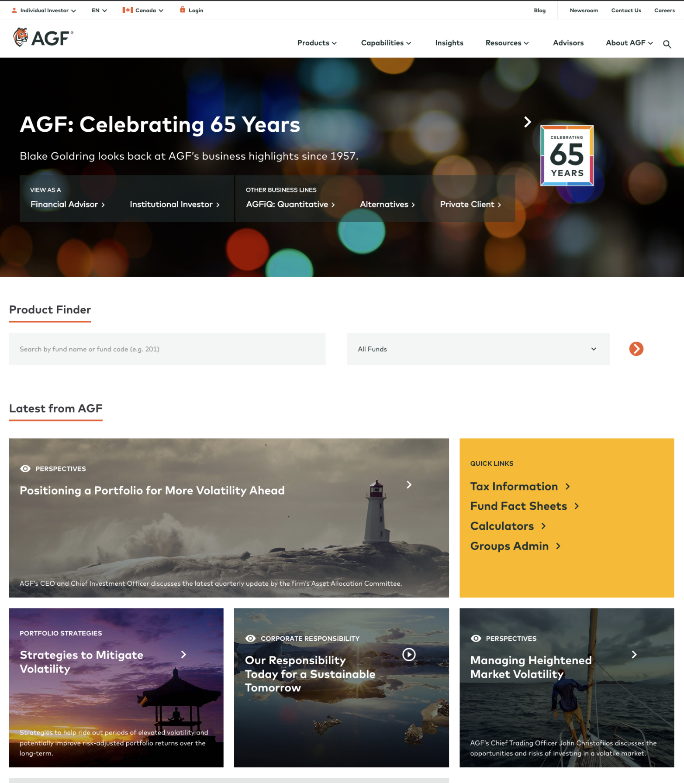
Task: Open Our Responsibility Today article title
Action: [x=310, y=674]
